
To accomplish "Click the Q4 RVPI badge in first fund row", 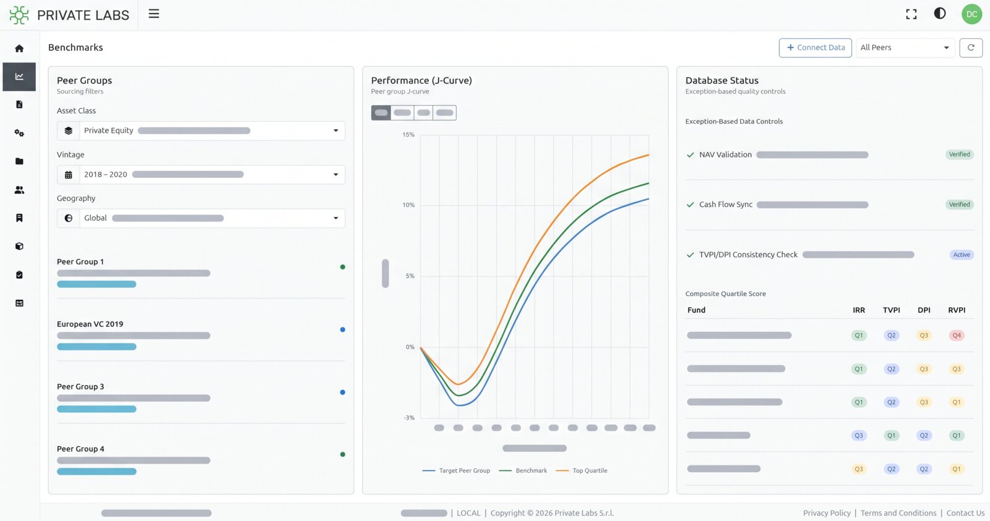I will (957, 336).
